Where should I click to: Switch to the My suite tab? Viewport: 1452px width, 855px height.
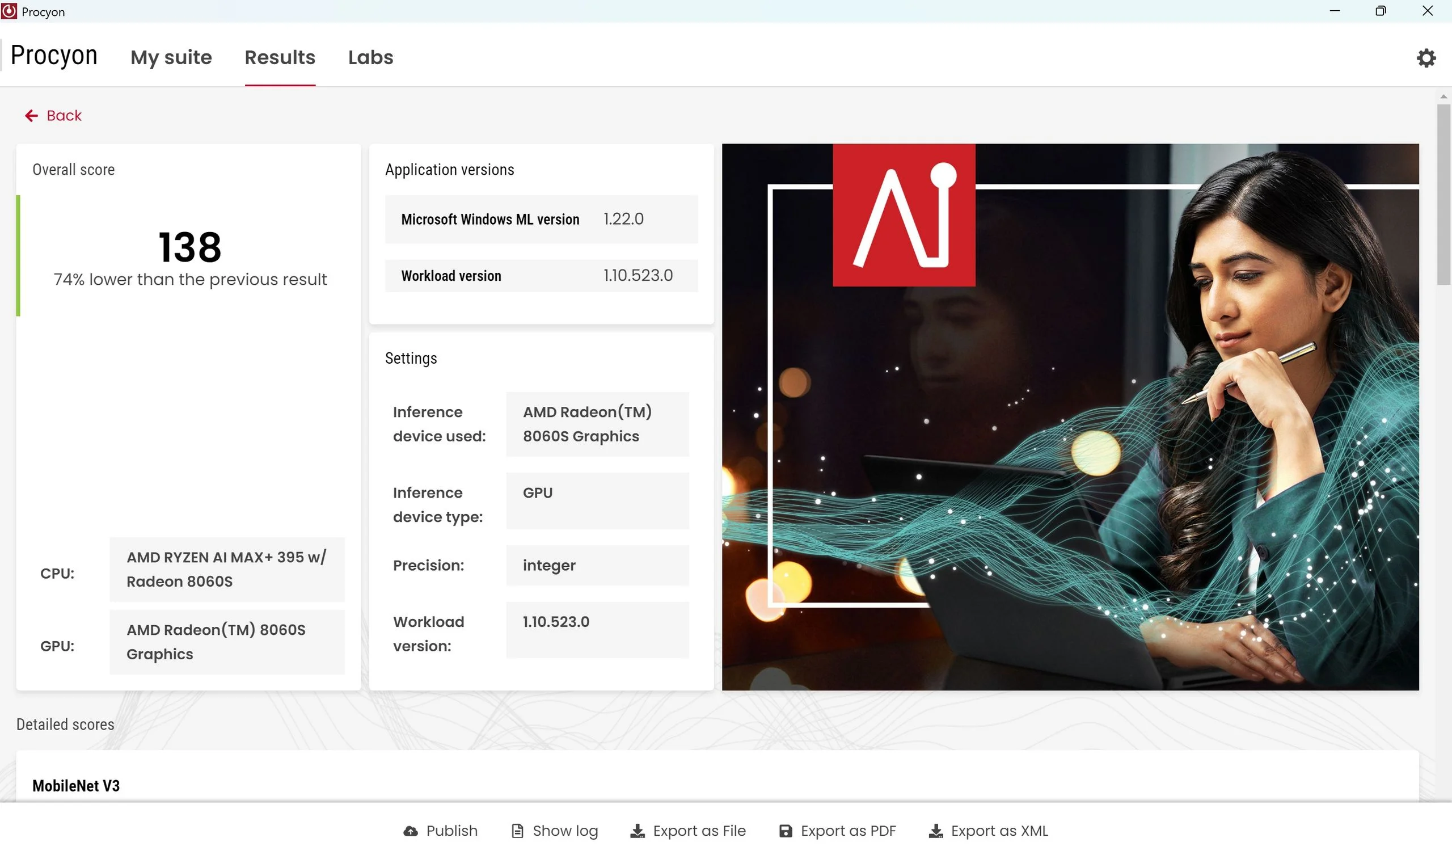click(x=171, y=57)
